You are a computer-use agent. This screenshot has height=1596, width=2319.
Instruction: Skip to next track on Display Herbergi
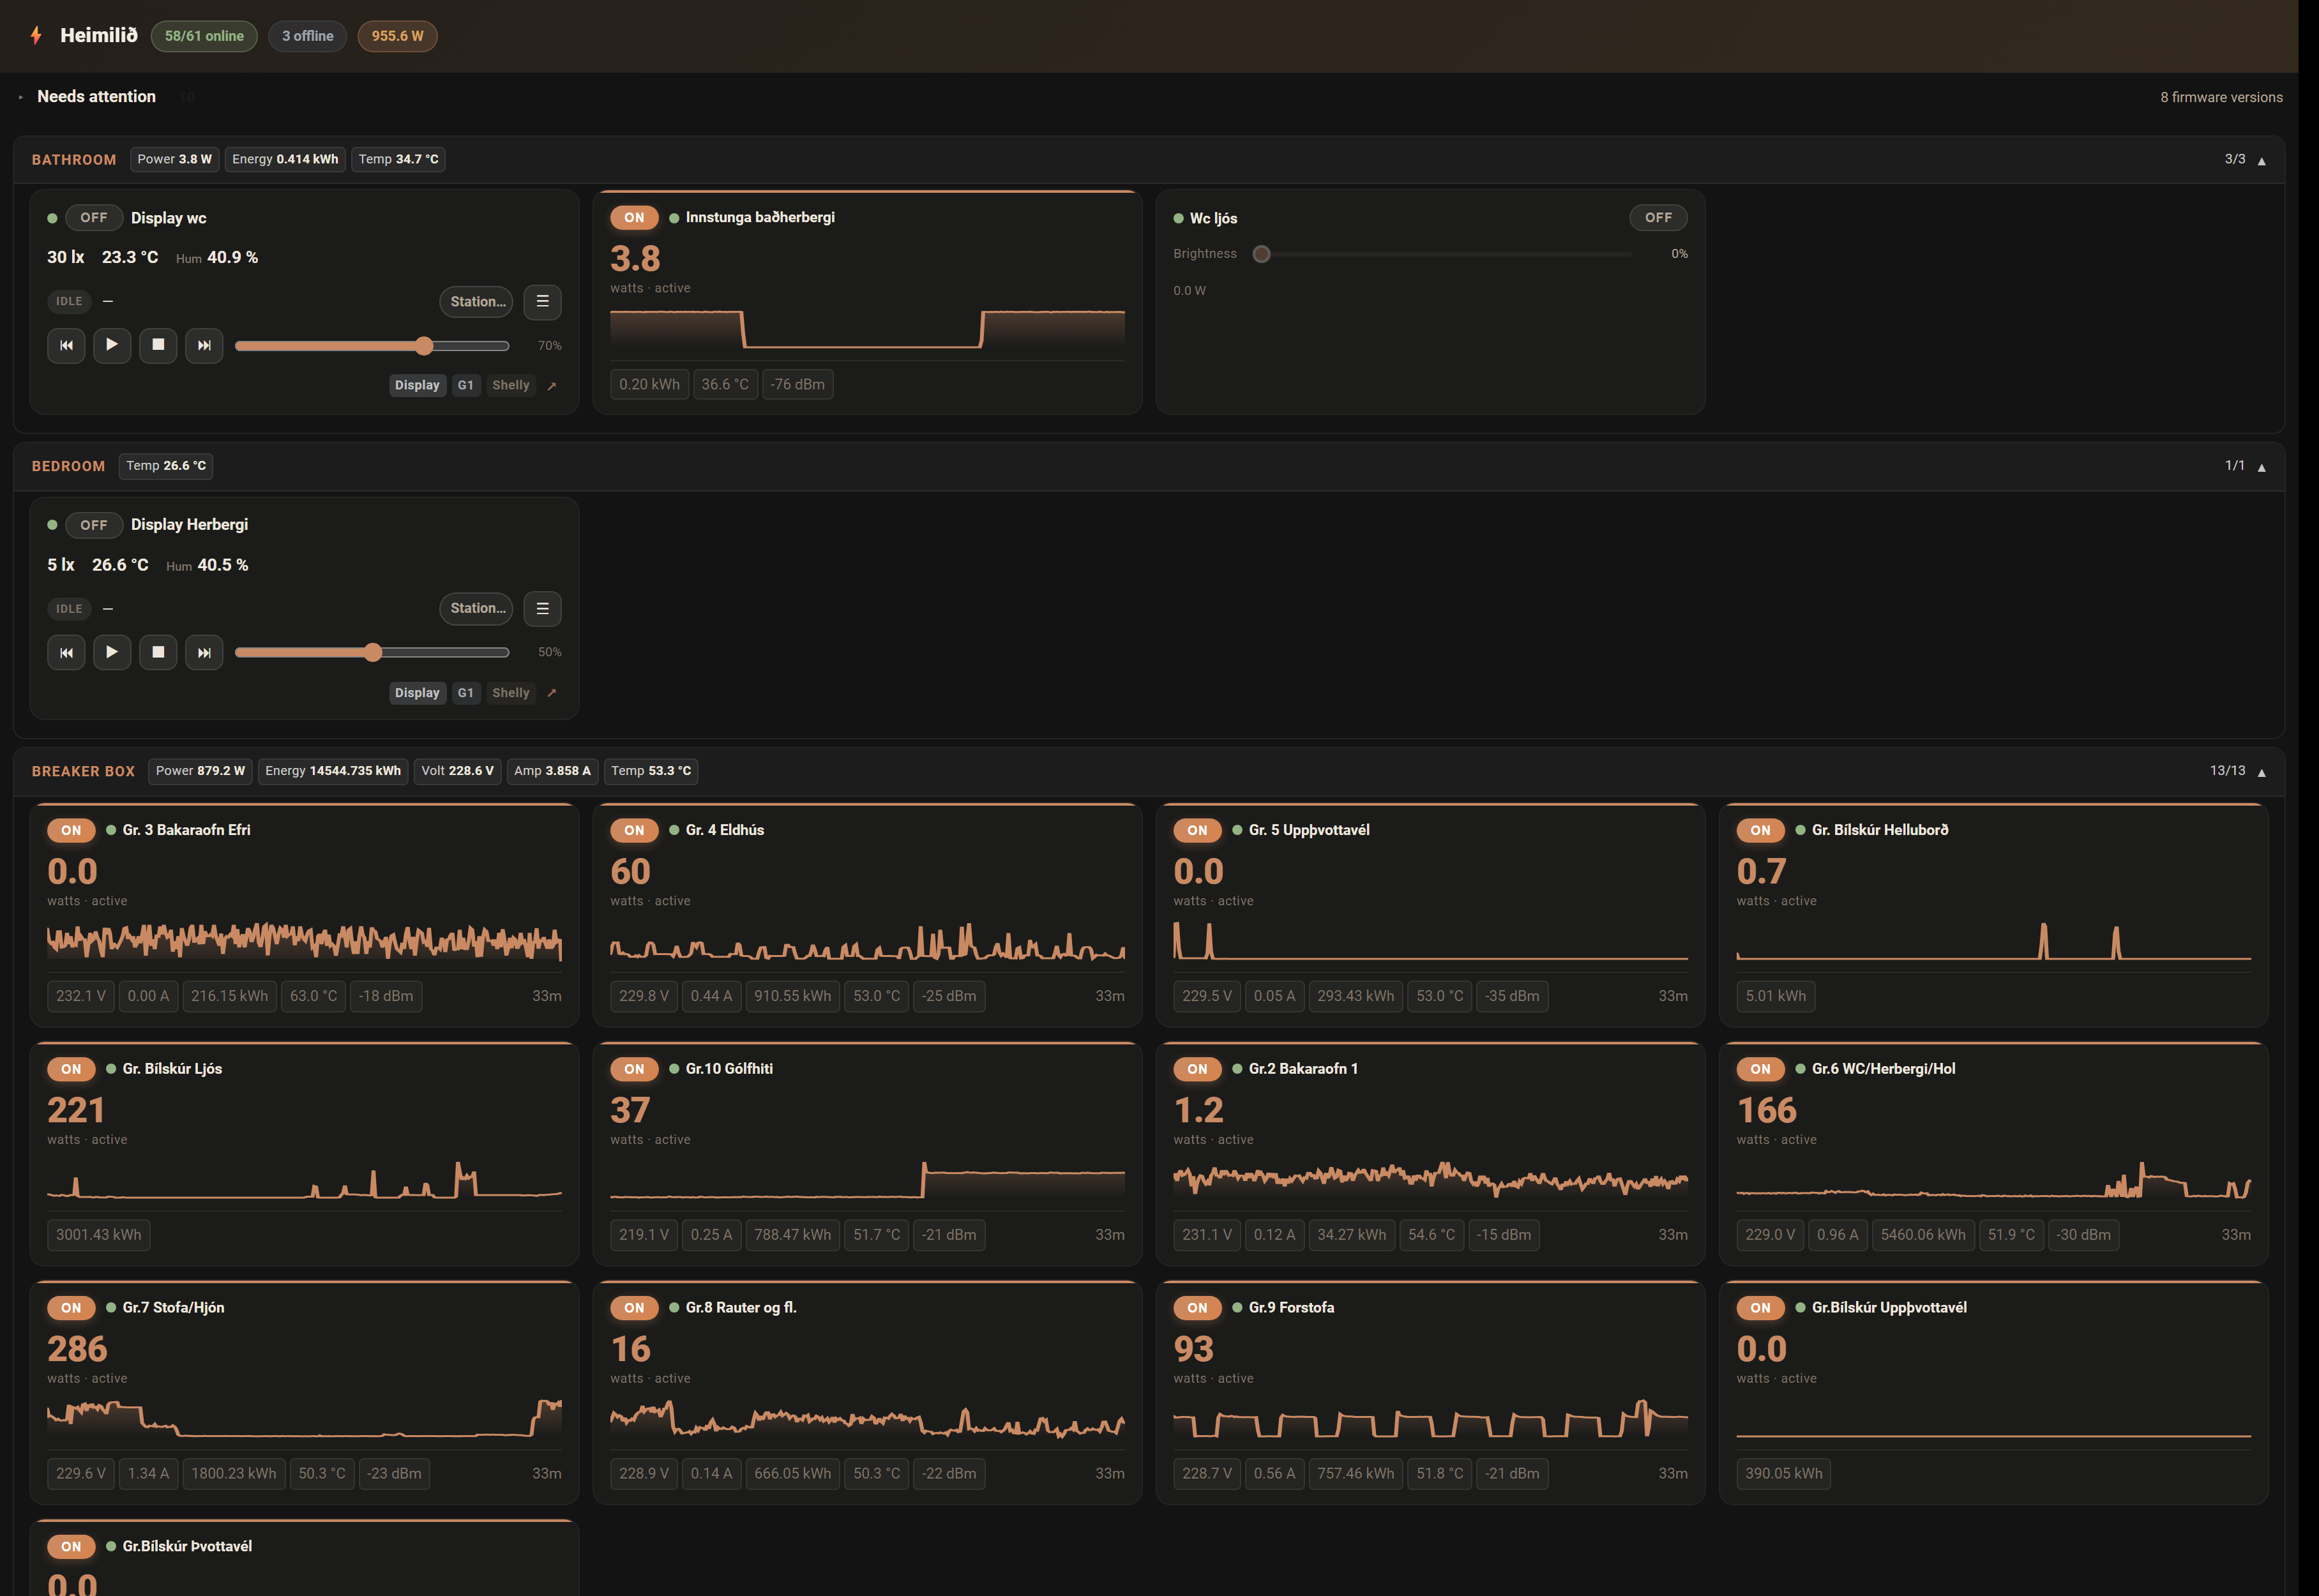tap(204, 652)
